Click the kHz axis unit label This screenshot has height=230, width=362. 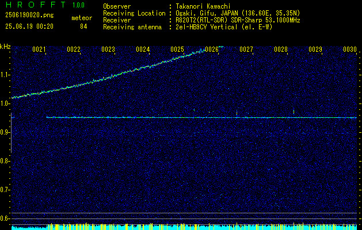(x=5, y=47)
